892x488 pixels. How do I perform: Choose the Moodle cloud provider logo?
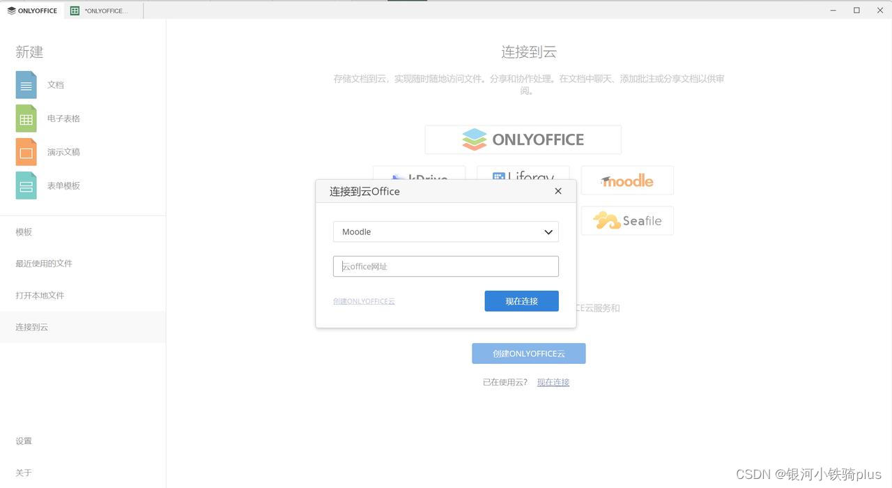pos(627,181)
